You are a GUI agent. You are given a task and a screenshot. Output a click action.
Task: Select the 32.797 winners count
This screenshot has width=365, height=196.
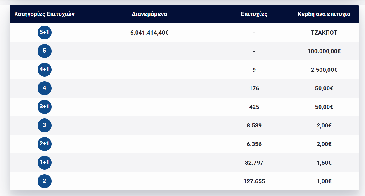click(x=254, y=163)
